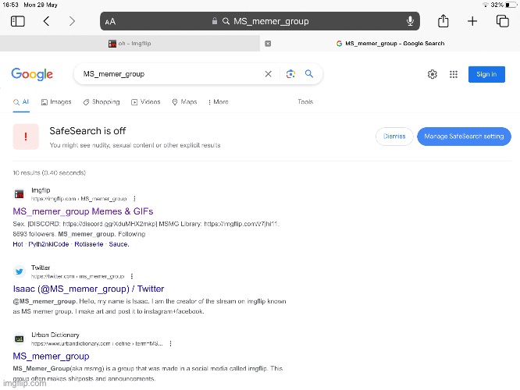This screenshot has height=390, width=520.
Task: Tap the Wi-Fi status icon
Action: pyautogui.click(x=485, y=5)
